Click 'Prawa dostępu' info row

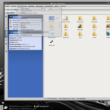19,44
